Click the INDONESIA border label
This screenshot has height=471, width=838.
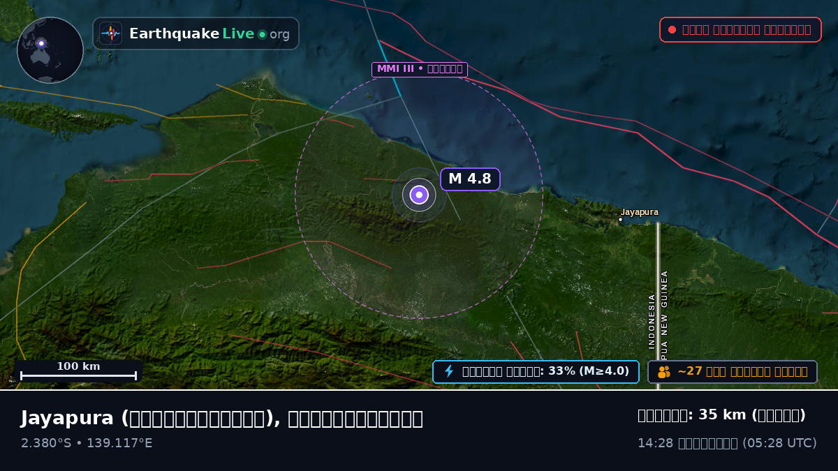tap(652, 321)
